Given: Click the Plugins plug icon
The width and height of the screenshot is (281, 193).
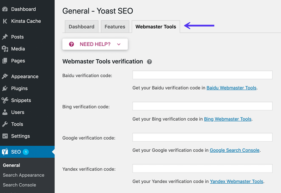Looking at the screenshot, I should pyautogui.click(x=5, y=88).
